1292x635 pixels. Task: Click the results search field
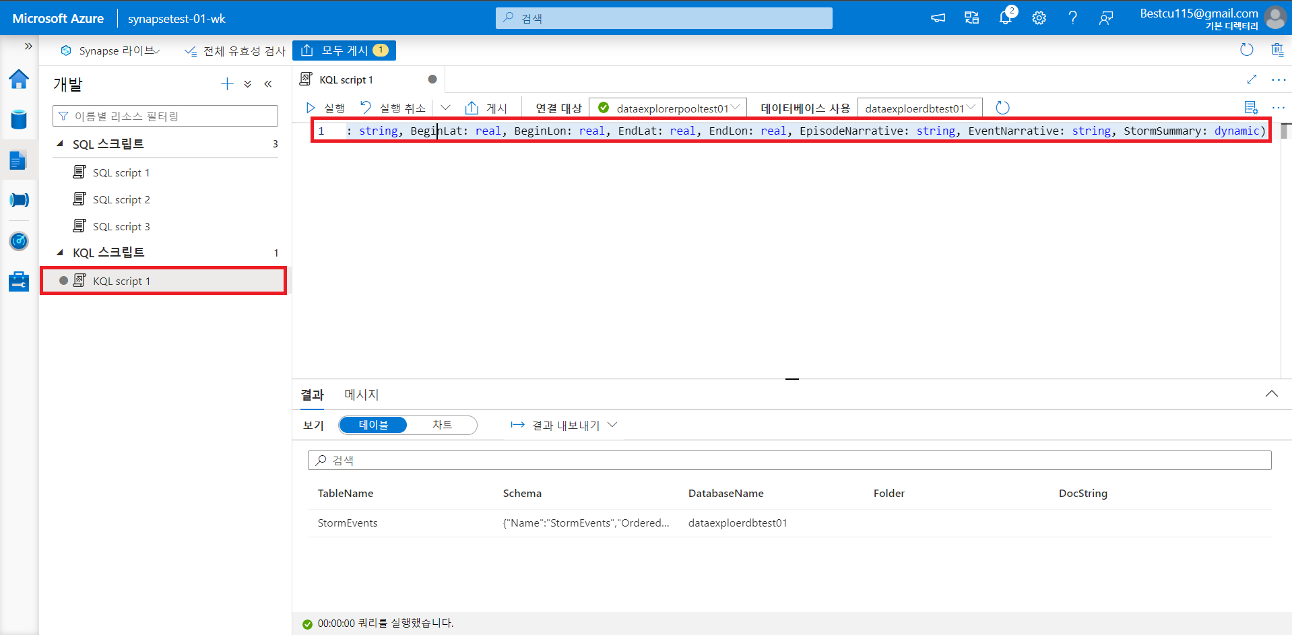789,460
